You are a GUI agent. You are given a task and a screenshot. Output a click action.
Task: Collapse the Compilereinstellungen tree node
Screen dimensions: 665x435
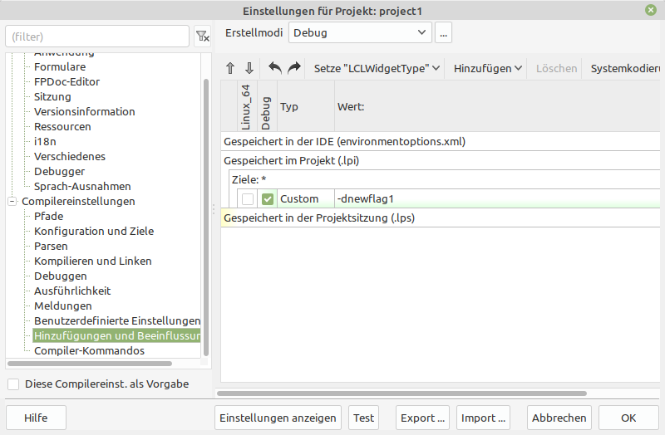tap(12, 202)
